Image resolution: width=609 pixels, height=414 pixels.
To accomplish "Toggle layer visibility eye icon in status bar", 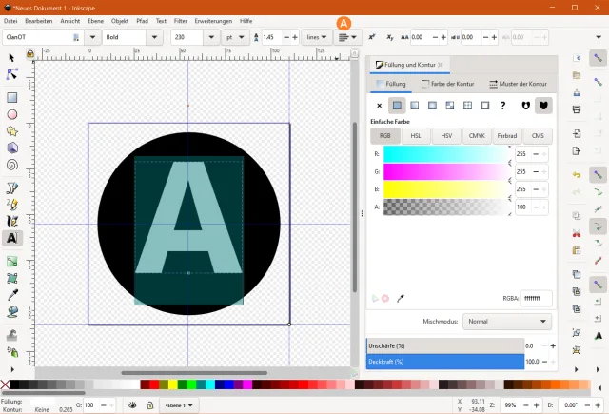I will (133, 405).
